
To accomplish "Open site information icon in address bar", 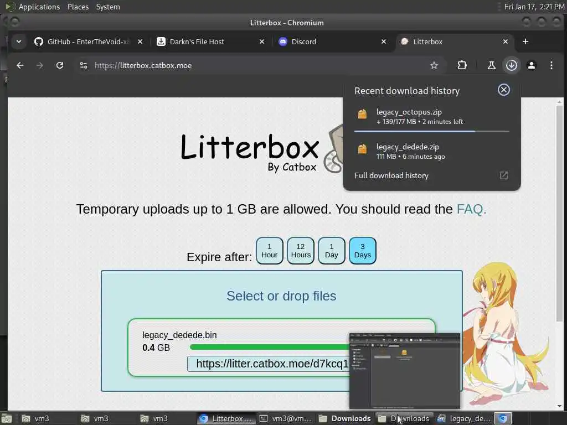I will 84,65.
